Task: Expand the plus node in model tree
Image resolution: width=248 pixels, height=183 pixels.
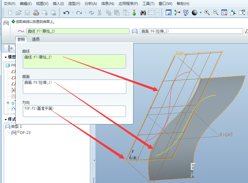Action: (x=8, y=103)
